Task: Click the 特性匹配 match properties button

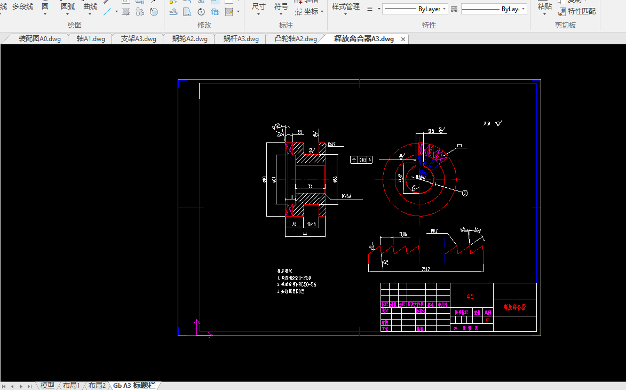Action: 577,12
